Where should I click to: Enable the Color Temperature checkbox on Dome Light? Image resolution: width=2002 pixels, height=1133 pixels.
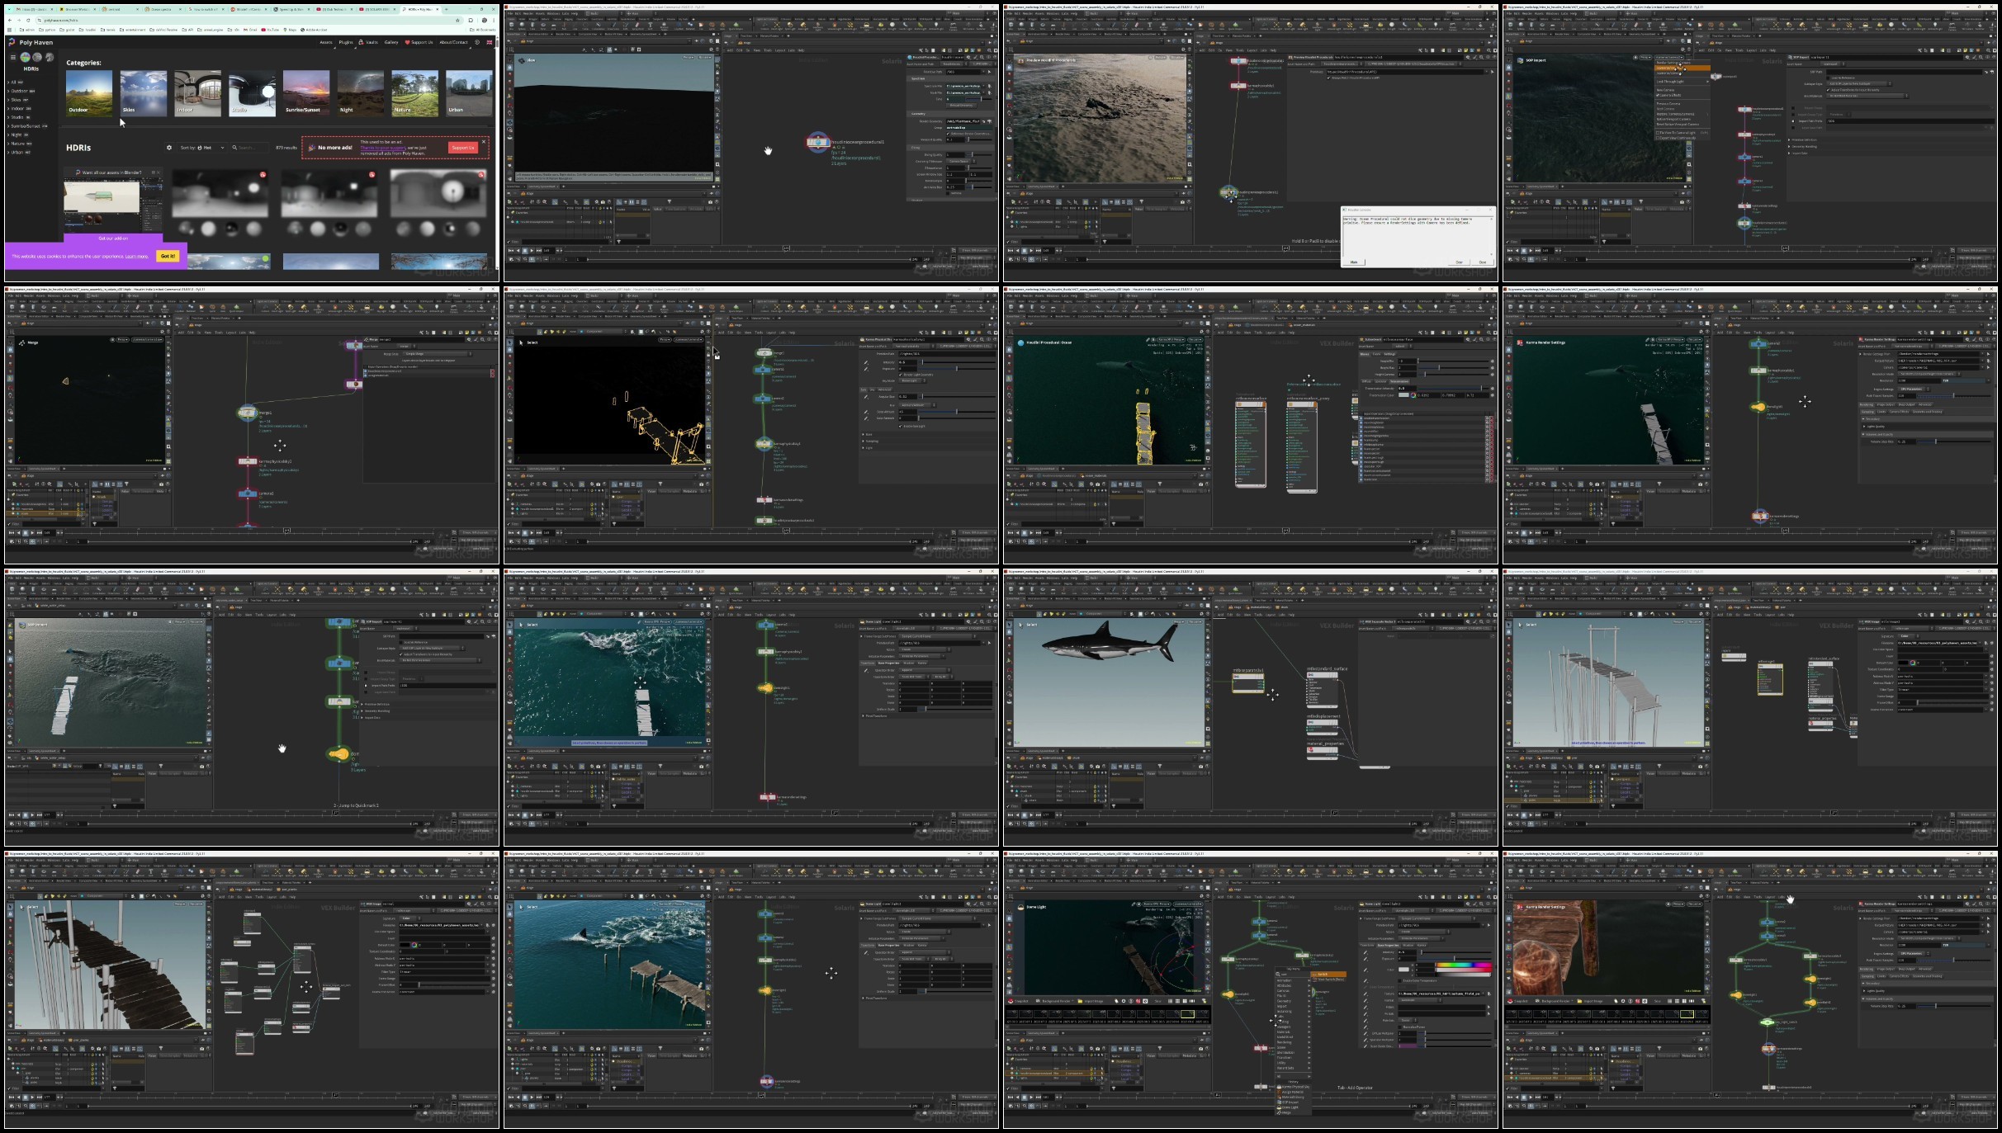[1399, 980]
